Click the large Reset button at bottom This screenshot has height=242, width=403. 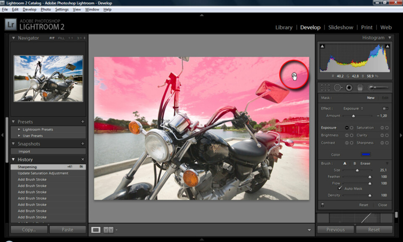pyautogui.click(x=374, y=230)
